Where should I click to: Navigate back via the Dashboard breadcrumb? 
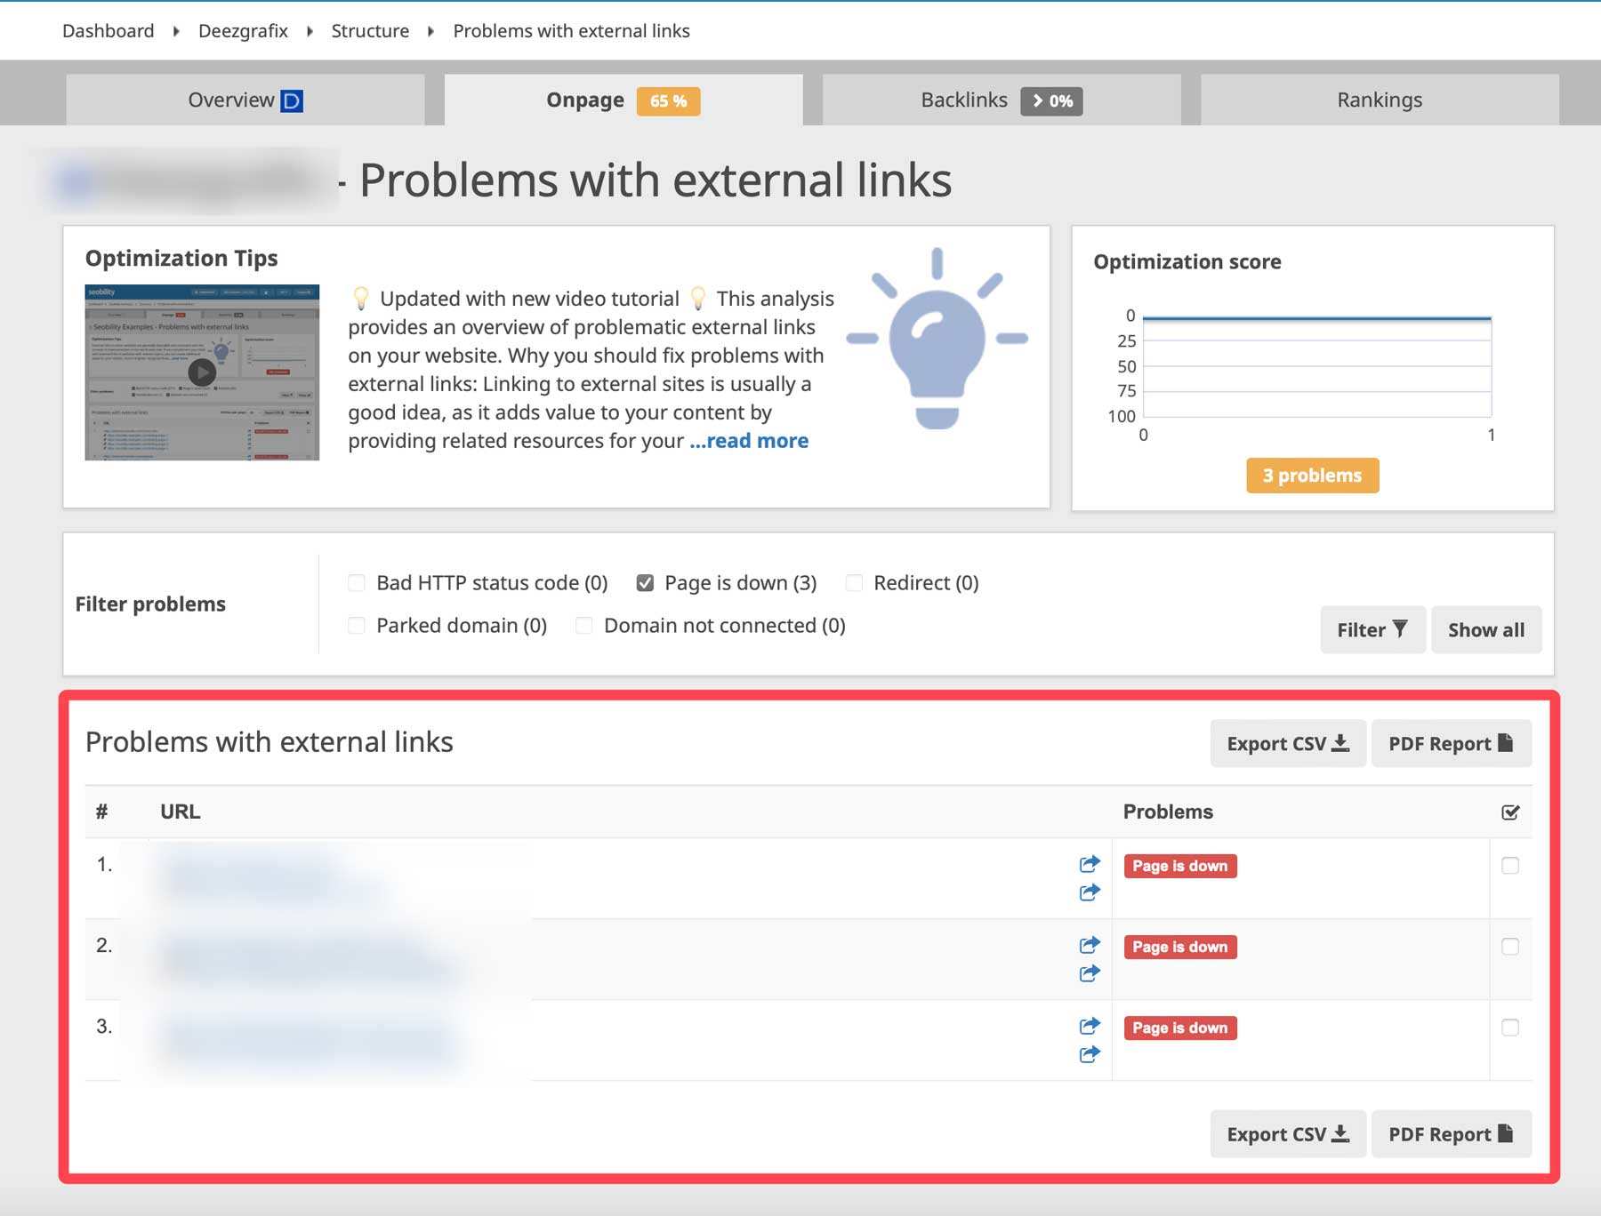(107, 30)
